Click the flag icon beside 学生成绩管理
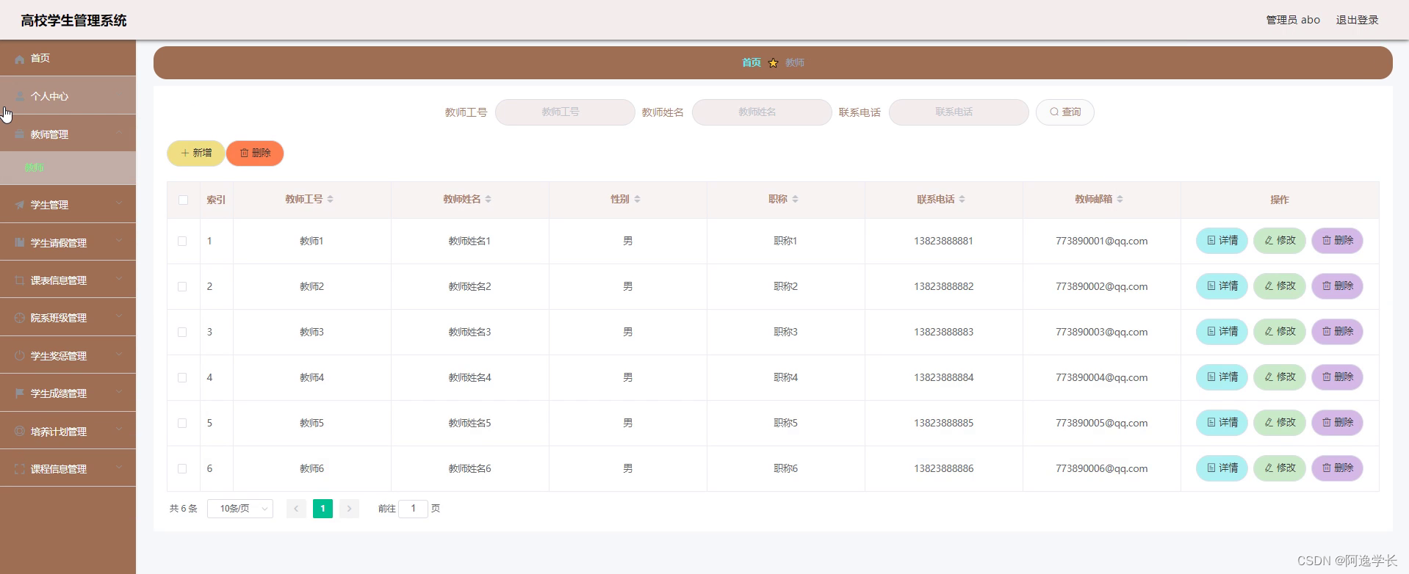 [x=20, y=393]
